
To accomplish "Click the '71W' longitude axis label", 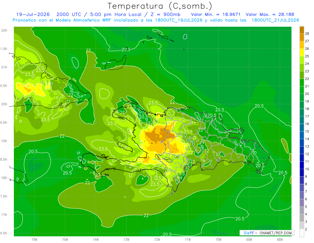I will click(x=188, y=240).
